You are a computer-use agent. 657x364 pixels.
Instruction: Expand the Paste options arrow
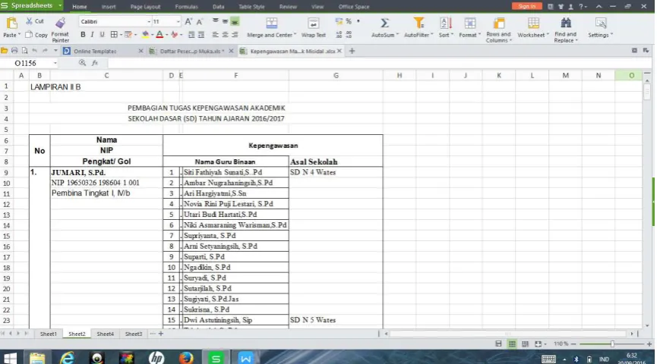pyautogui.click(x=19, y=35)
